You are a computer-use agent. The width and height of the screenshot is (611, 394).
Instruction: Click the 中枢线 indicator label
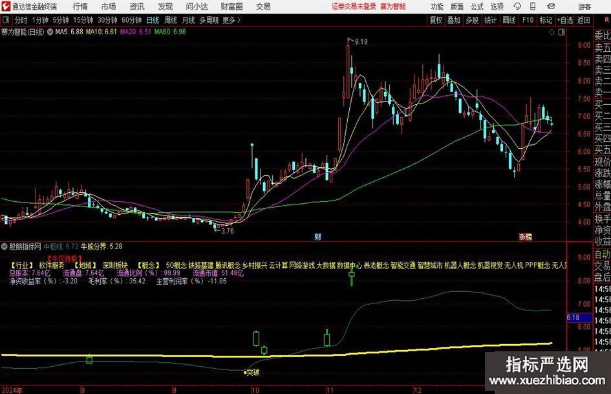[x=54, y=246]
